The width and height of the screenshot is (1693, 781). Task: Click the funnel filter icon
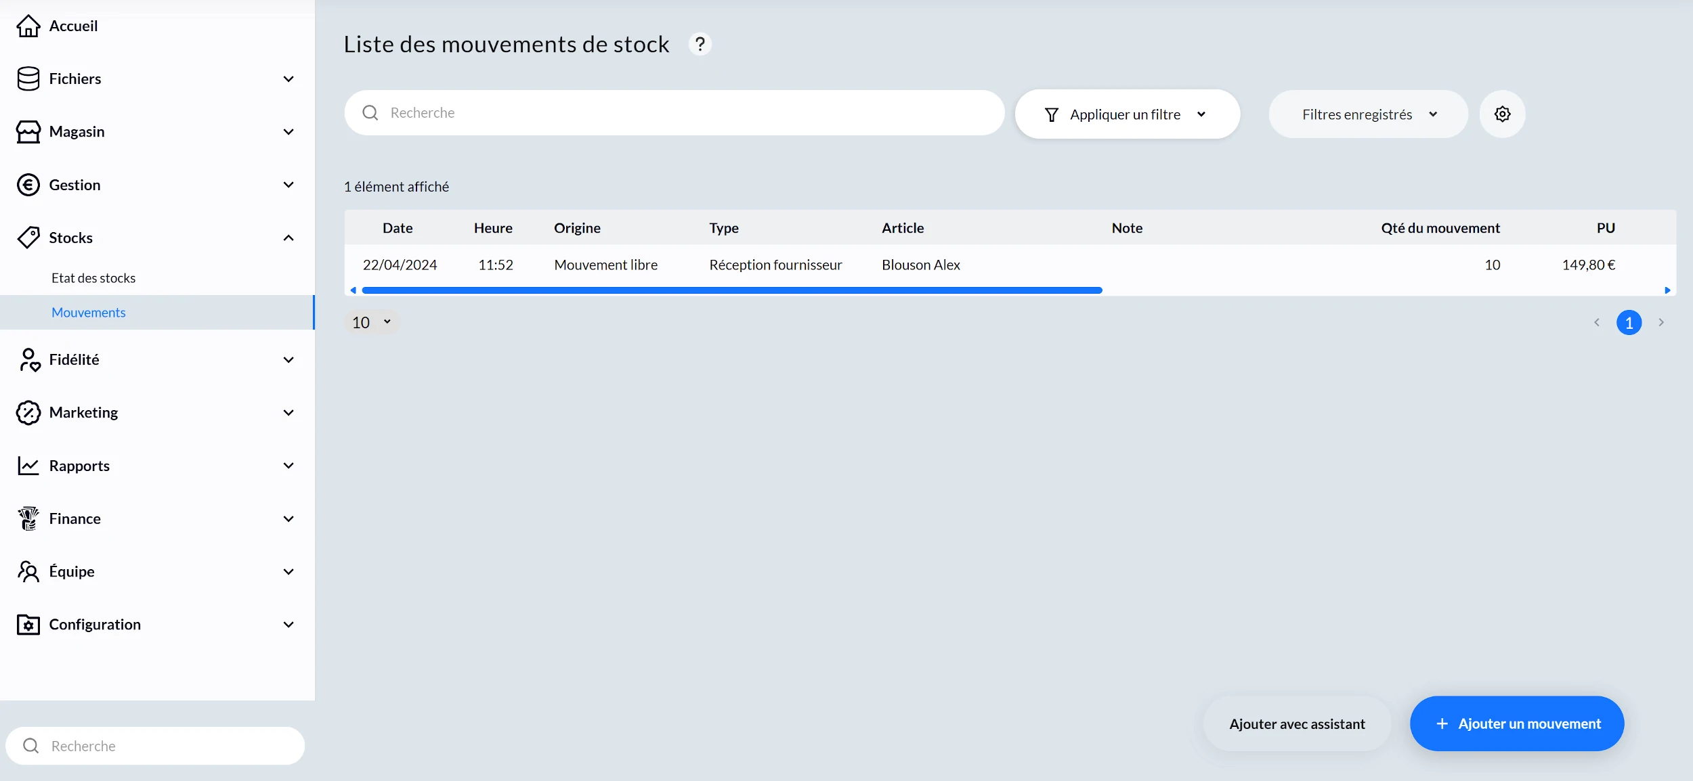pyautogui.click(x=1052, y=114)
